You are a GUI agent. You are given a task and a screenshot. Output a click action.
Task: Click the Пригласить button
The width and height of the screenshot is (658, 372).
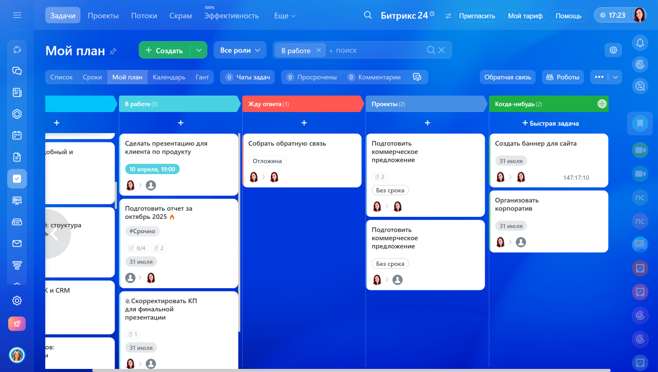pyautogui.click(x=477, y=16)
